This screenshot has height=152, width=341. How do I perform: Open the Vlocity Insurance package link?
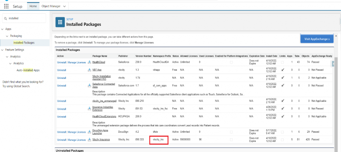101,140
